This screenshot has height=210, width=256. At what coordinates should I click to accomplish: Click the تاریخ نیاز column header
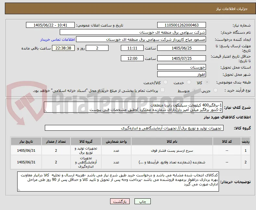[x=26, y=141]
